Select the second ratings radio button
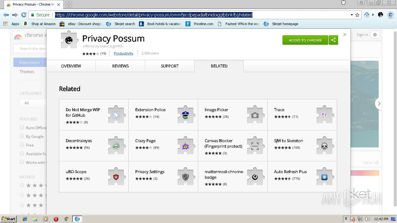The height and width of the screenshot is (223, 397). tap(22, 195)
